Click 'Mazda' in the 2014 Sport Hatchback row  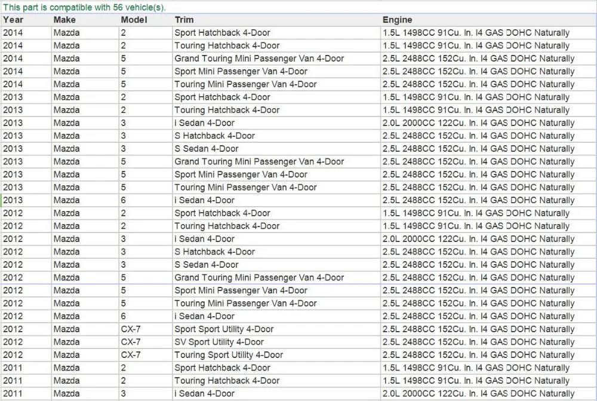[x=66, y=33]
